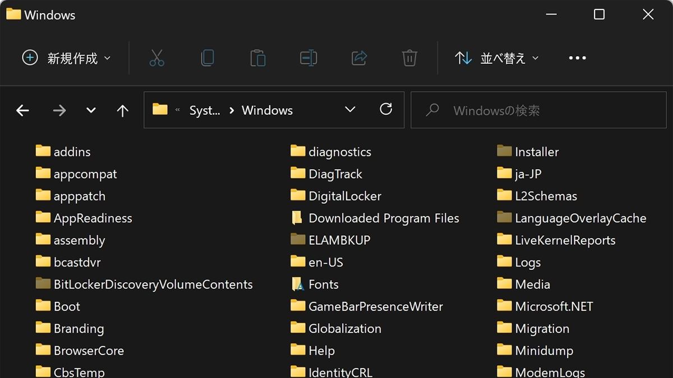The image size is (673, 378).
Task: Maximize the Windows explorer window
Action: pyautogui.click(x=599, y=15)
